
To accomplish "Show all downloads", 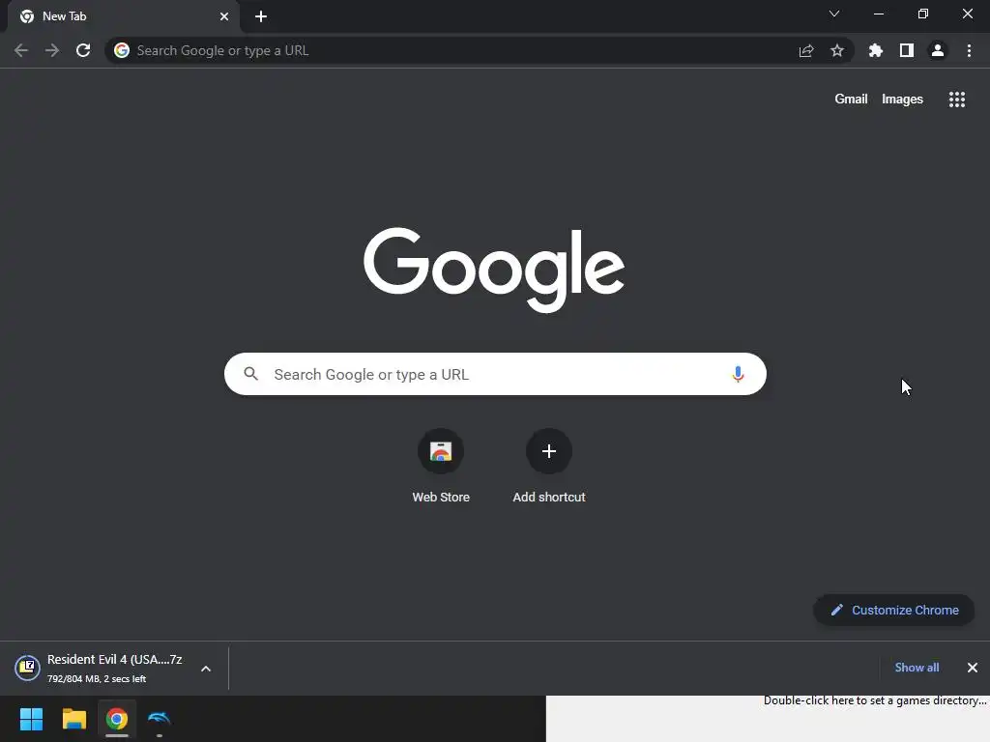I will point(917,668).
